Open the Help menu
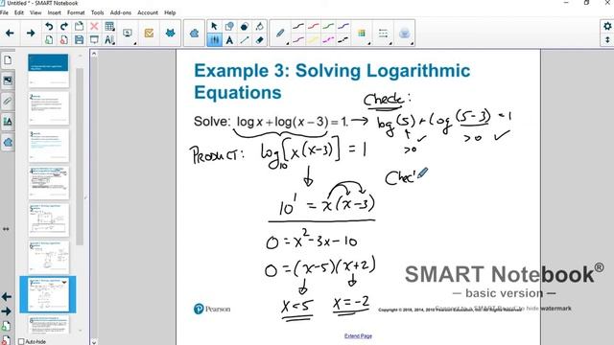The image size is (614, 345). [x=170, y=12]
